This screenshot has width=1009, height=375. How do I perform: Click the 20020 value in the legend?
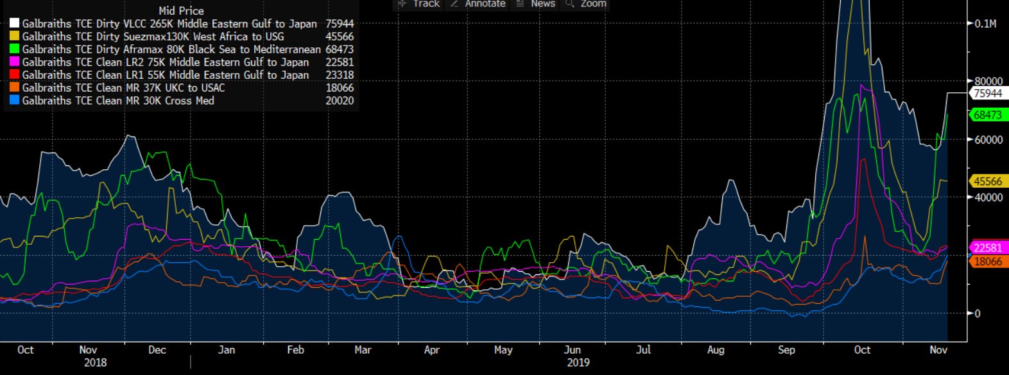pyautogui.click(x=340, y=101)
